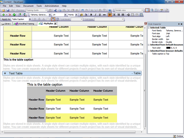Click the Online status indicator
This screenshot has height=138, width=184.
pyautogui.click(x=178, y=136)
